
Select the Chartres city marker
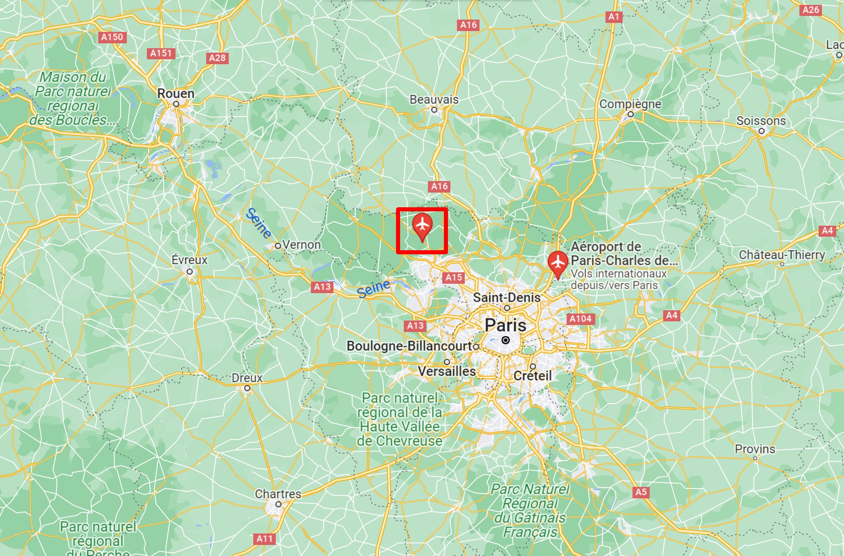pyautogui.click(x=278, y=504)
